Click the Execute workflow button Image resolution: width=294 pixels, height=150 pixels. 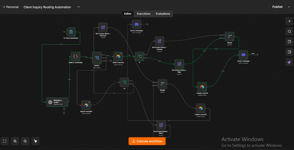147,141
